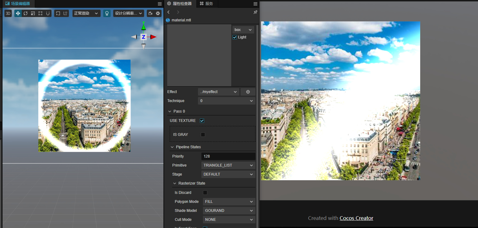The height and width of the screenshot is (228, 478).
Task: Click the material.mtl file name
Action: [181, 20]
